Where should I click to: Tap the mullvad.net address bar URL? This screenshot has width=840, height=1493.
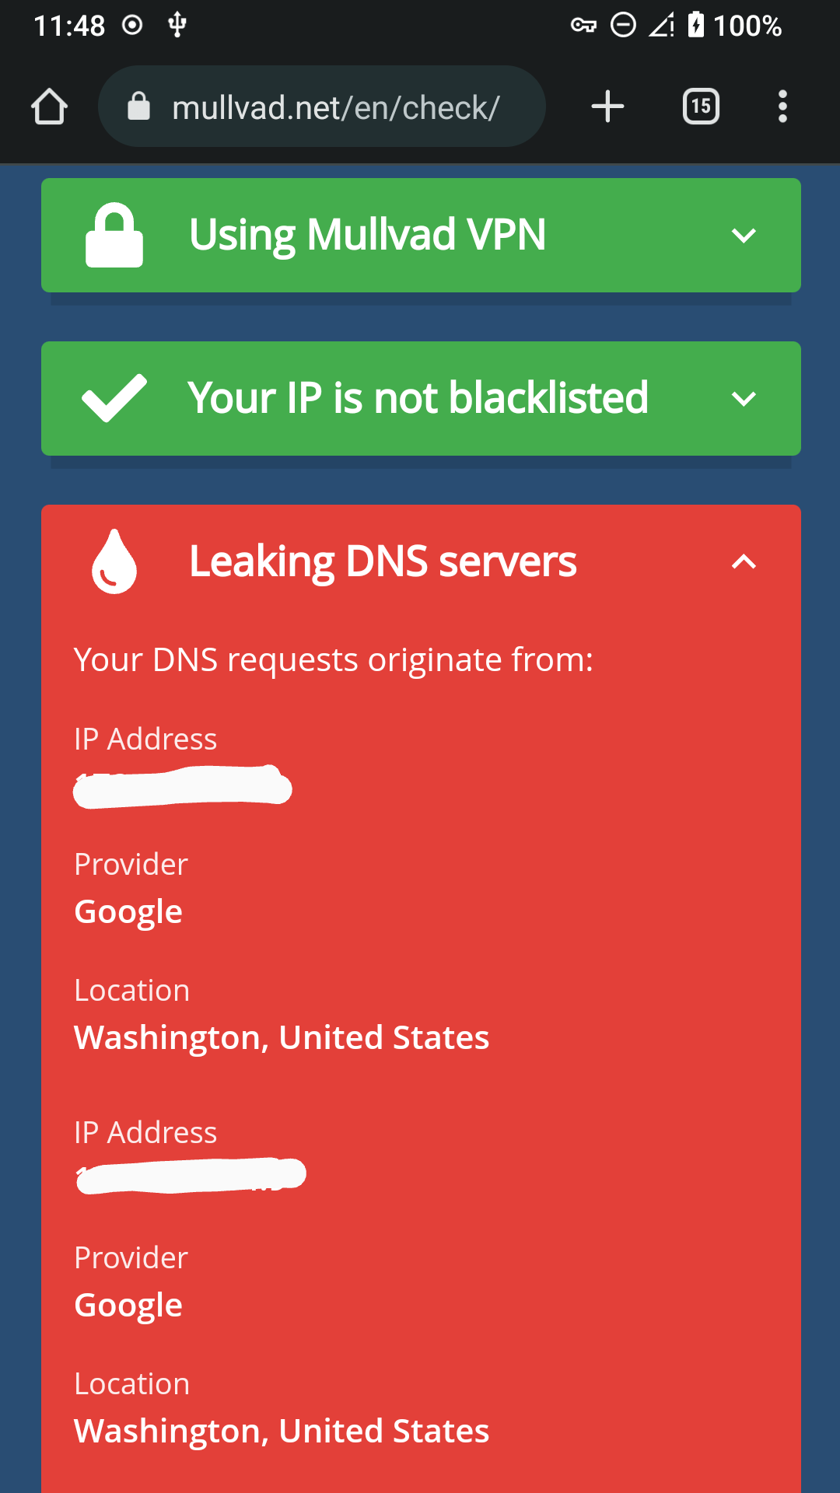pyautogui.click(x=334, y=107)
